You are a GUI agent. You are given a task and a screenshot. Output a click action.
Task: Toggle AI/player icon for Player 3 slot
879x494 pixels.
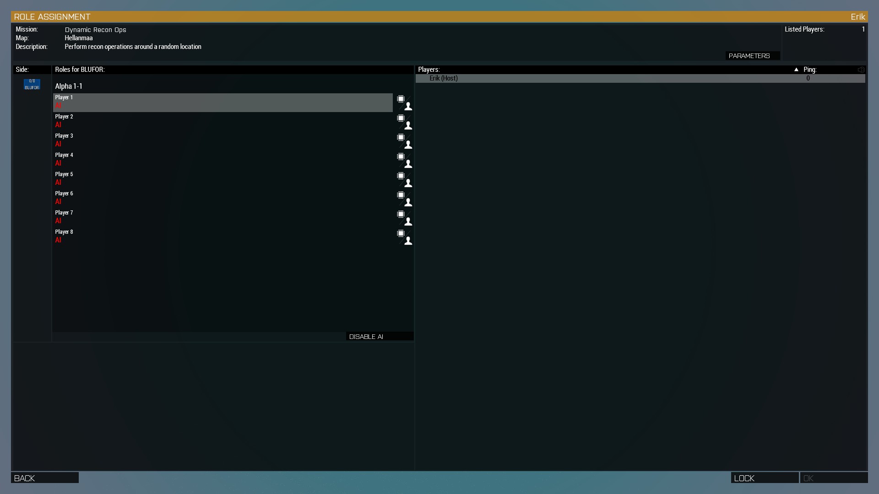(404, 141)
